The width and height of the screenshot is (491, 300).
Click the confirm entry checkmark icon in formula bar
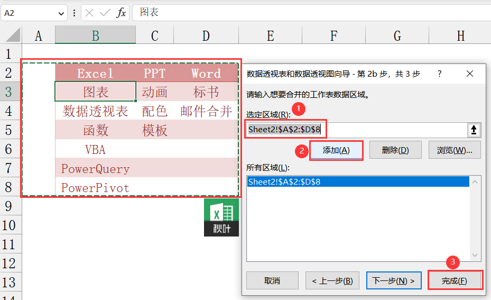click(105, 13)
